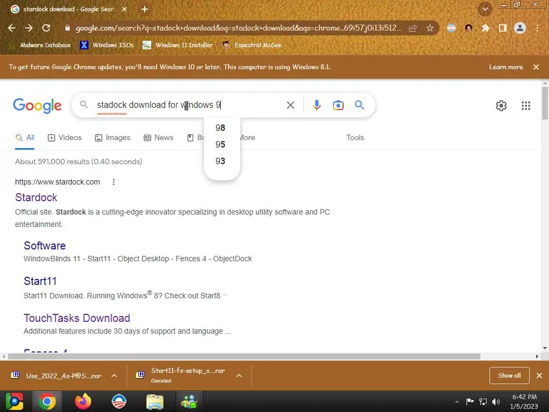Switch to the News tab
This screenshot has height=412, width=549.
[159, 138]
